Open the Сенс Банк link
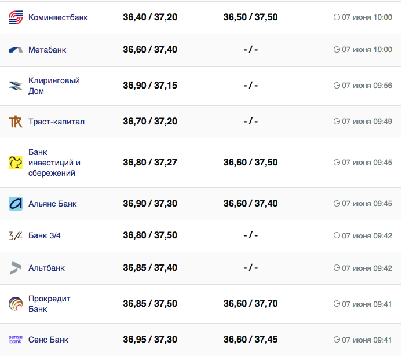The image size is (402, 357). point(48,340)
